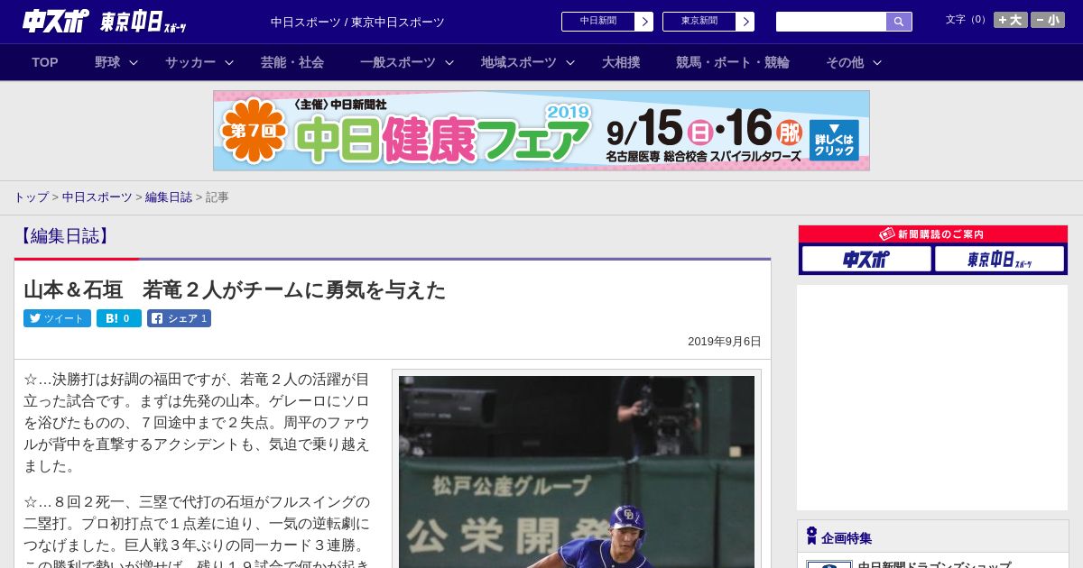The height and width of the screenshot is (568, 1083).
Task: Follow the 編集日誌 breadcrumb link
Action: [169, 197]
